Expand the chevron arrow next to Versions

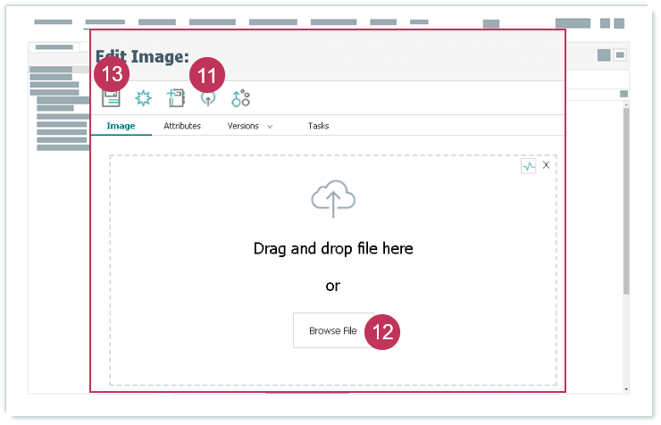pyautogui.click(x=270, y=127)
